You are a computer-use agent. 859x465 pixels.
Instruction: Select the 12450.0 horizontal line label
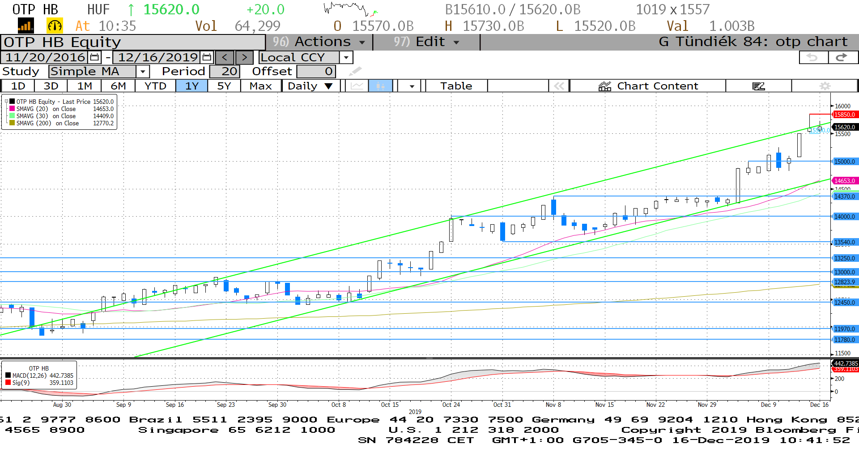845,303
